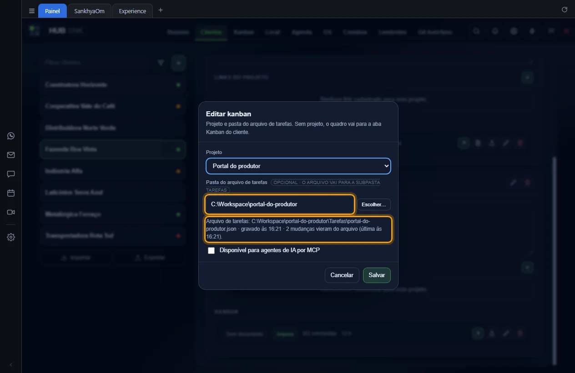Click the Escolher... button
The height and width of the screenshot is (373, 575).
click(x=373, y=204)
